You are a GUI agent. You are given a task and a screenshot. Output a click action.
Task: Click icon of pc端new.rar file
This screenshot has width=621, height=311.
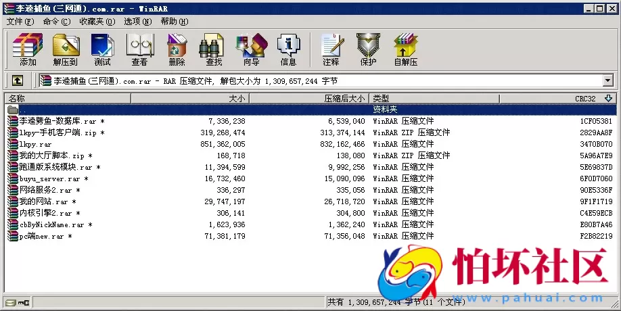click(x=13, y=236)
